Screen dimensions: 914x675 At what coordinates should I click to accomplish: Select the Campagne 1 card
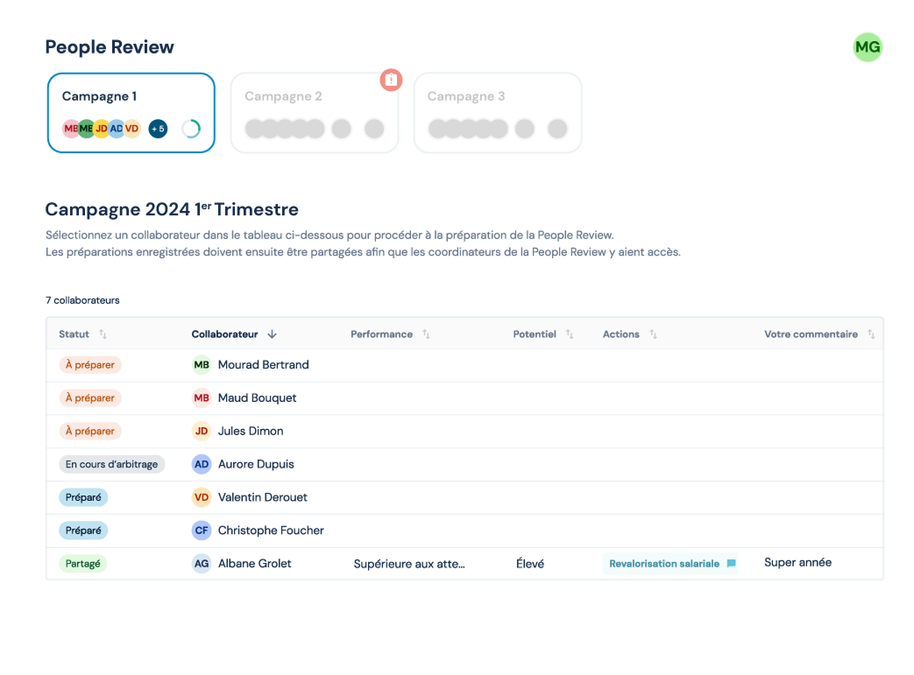click(x=131, y=113)
